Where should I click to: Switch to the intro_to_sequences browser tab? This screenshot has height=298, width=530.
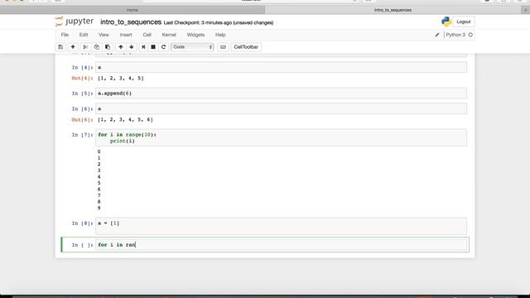point(393,10)
